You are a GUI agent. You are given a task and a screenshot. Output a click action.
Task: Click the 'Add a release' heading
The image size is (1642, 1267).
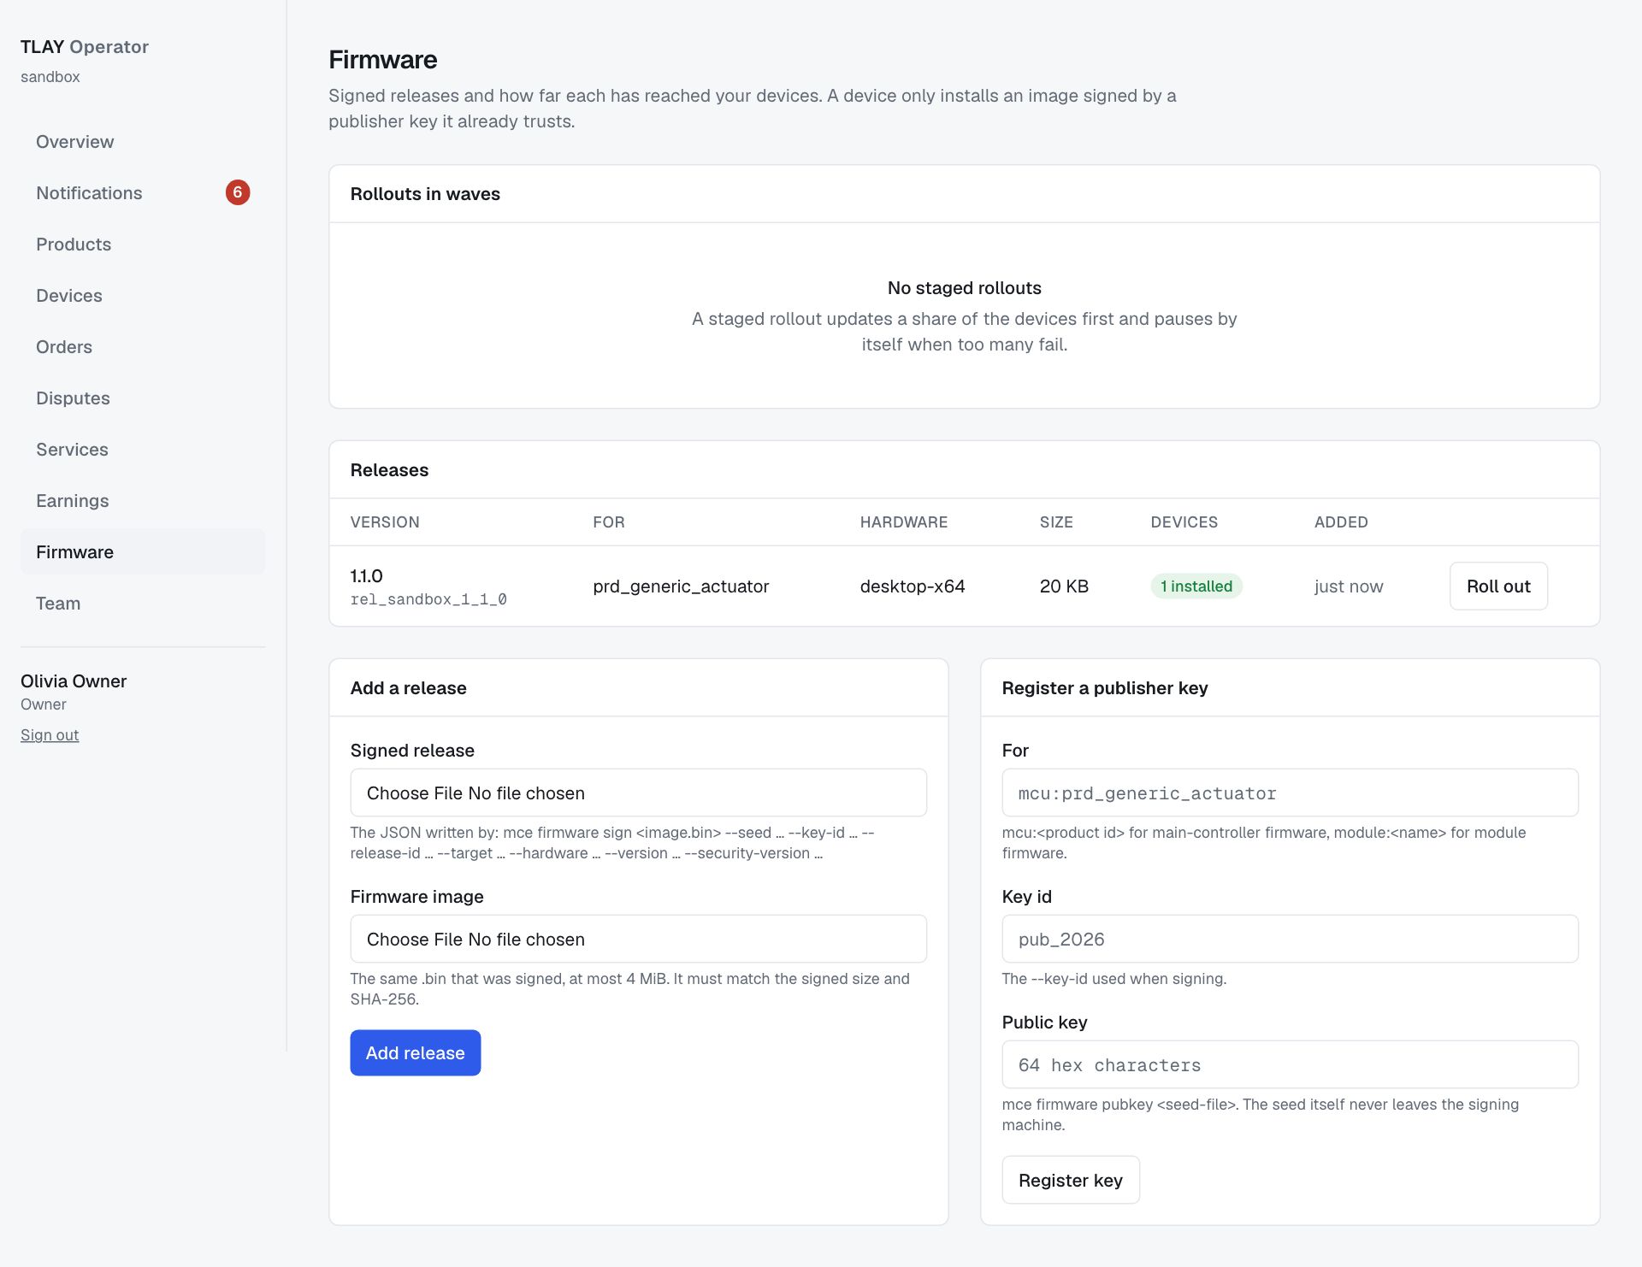409,688
